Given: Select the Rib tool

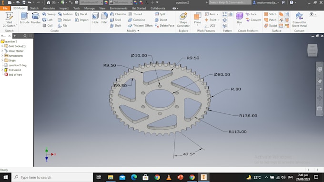Looking at the screenshot, I should pos(62,25).
